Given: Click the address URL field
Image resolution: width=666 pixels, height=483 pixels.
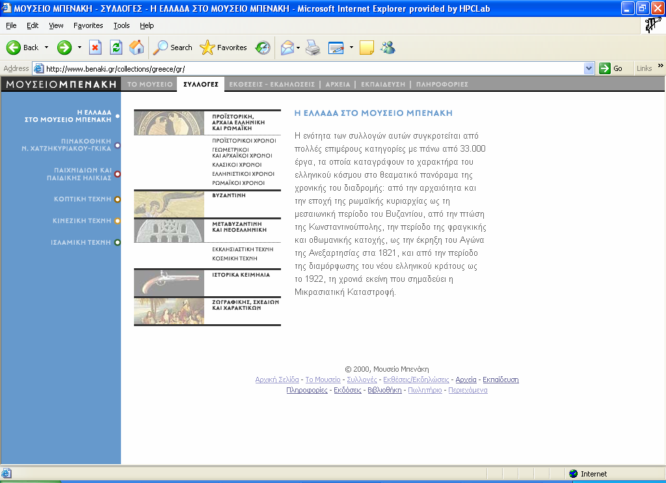Looking at the screenshot, I should coord(313,68).
